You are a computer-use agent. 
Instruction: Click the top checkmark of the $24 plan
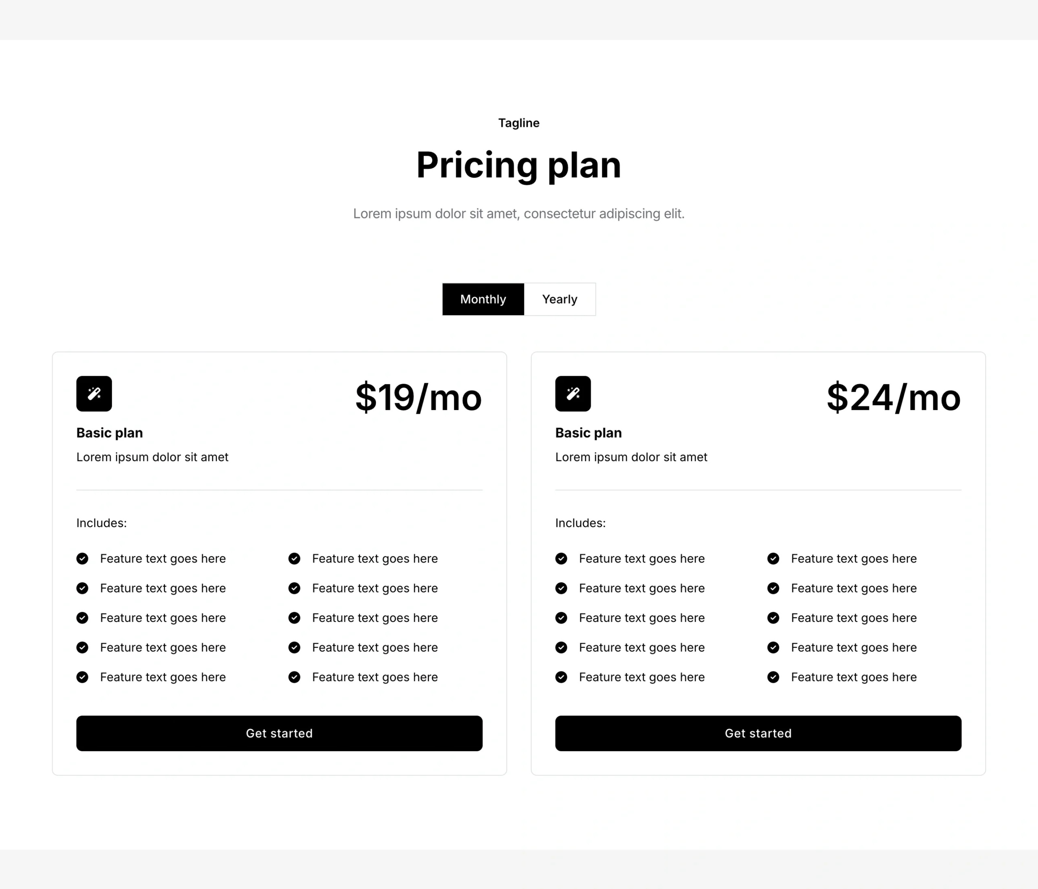pyautogui.click(x=561, y=559)
